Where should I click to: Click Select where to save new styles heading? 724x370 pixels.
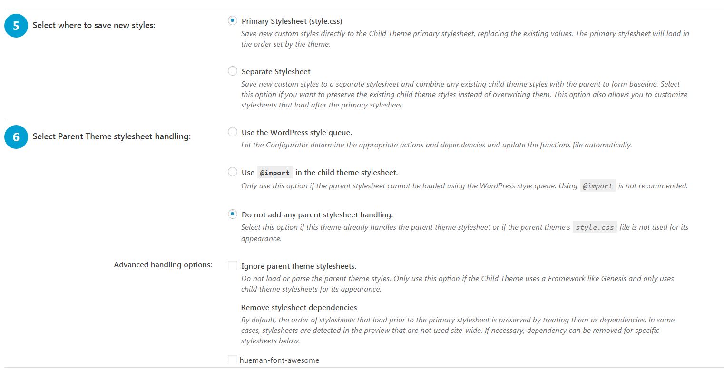[94, 26]
